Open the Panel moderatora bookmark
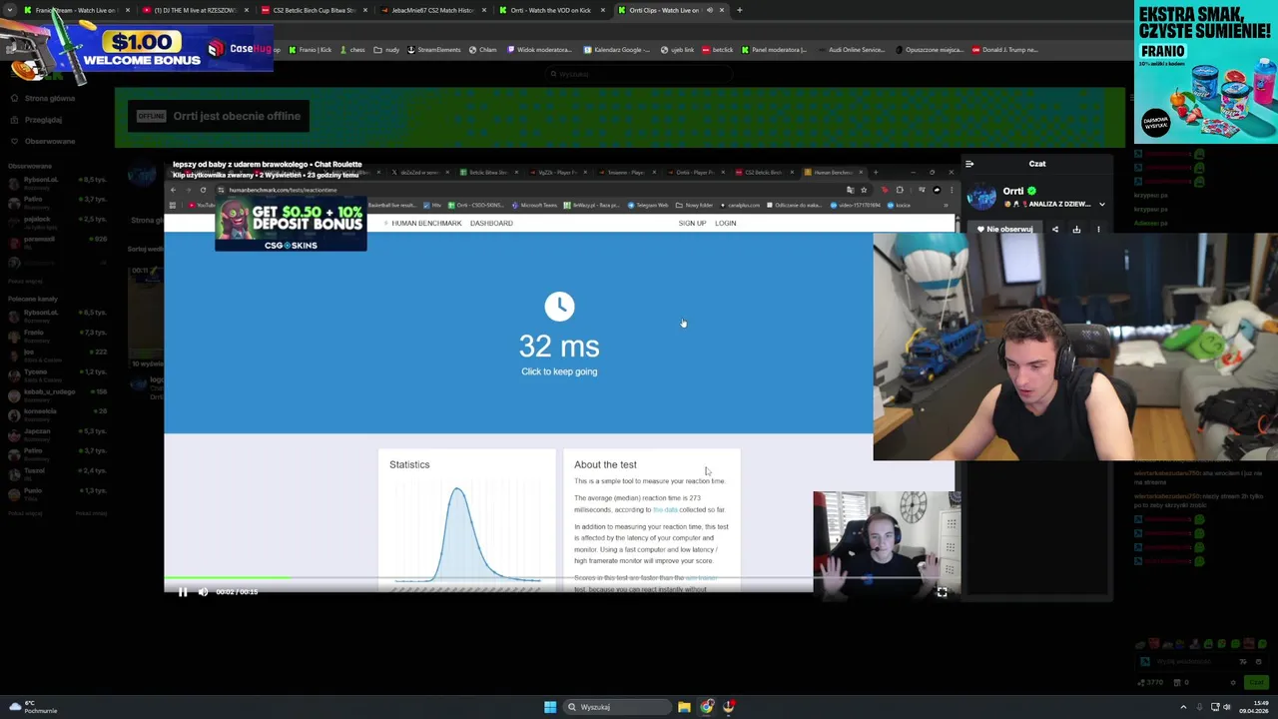This screenshot has width=1278, height=719. (774, 50)
